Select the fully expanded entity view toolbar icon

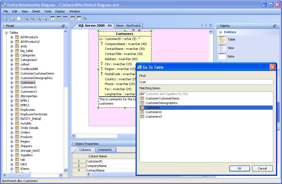[x=73, y=18]
